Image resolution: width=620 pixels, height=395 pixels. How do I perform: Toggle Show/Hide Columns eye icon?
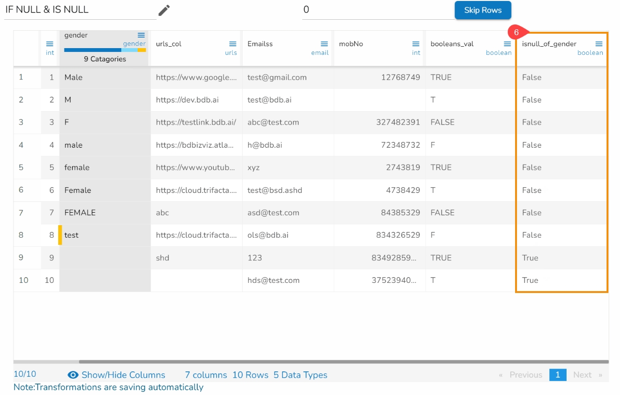coord(73,375)
